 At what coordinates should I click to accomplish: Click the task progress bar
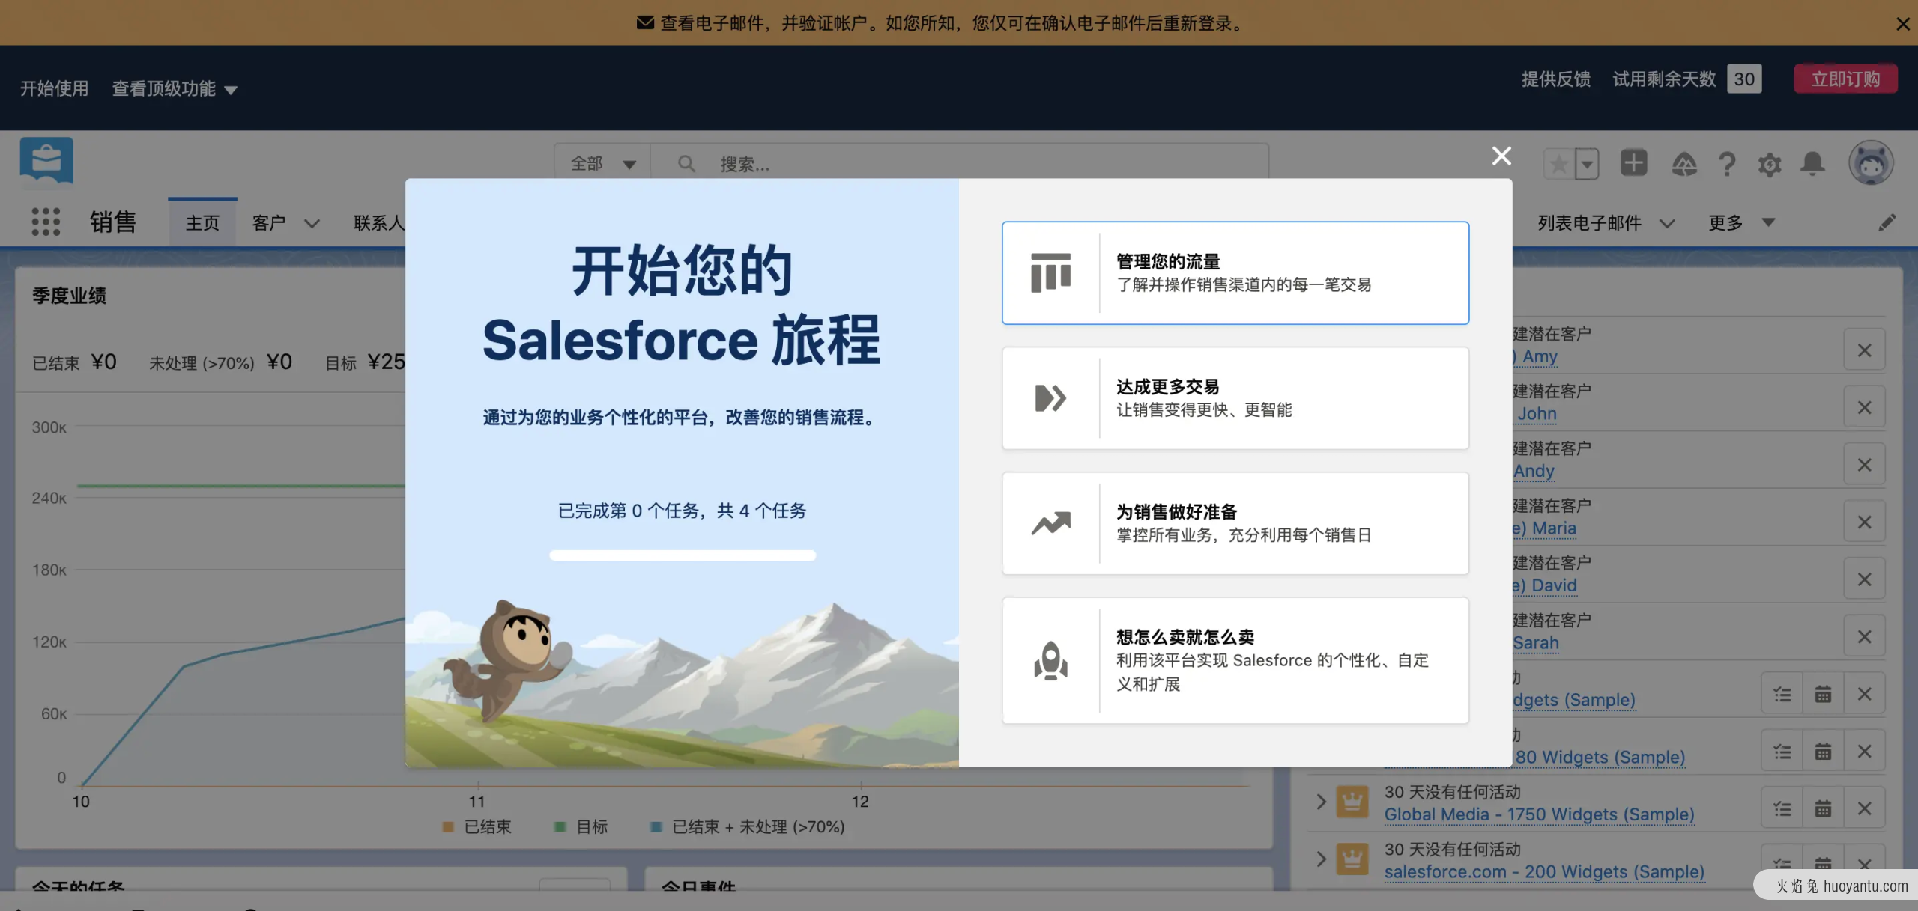point(683,555)
